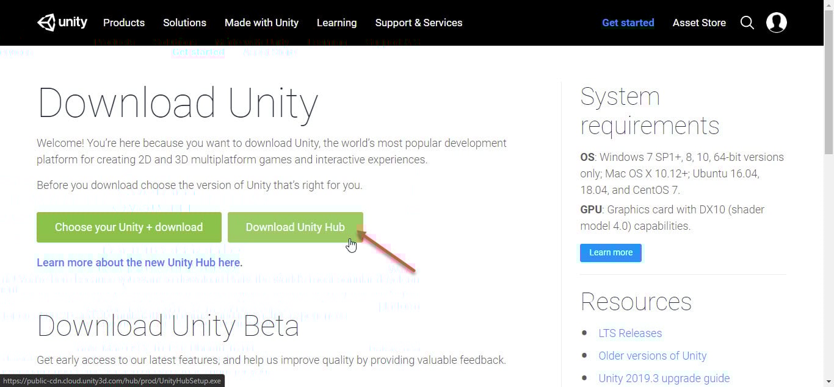This screenshot has width=834, height=387.
Task: Follow Learn more about the new Unity Hub link
Action: coord(139,263)
